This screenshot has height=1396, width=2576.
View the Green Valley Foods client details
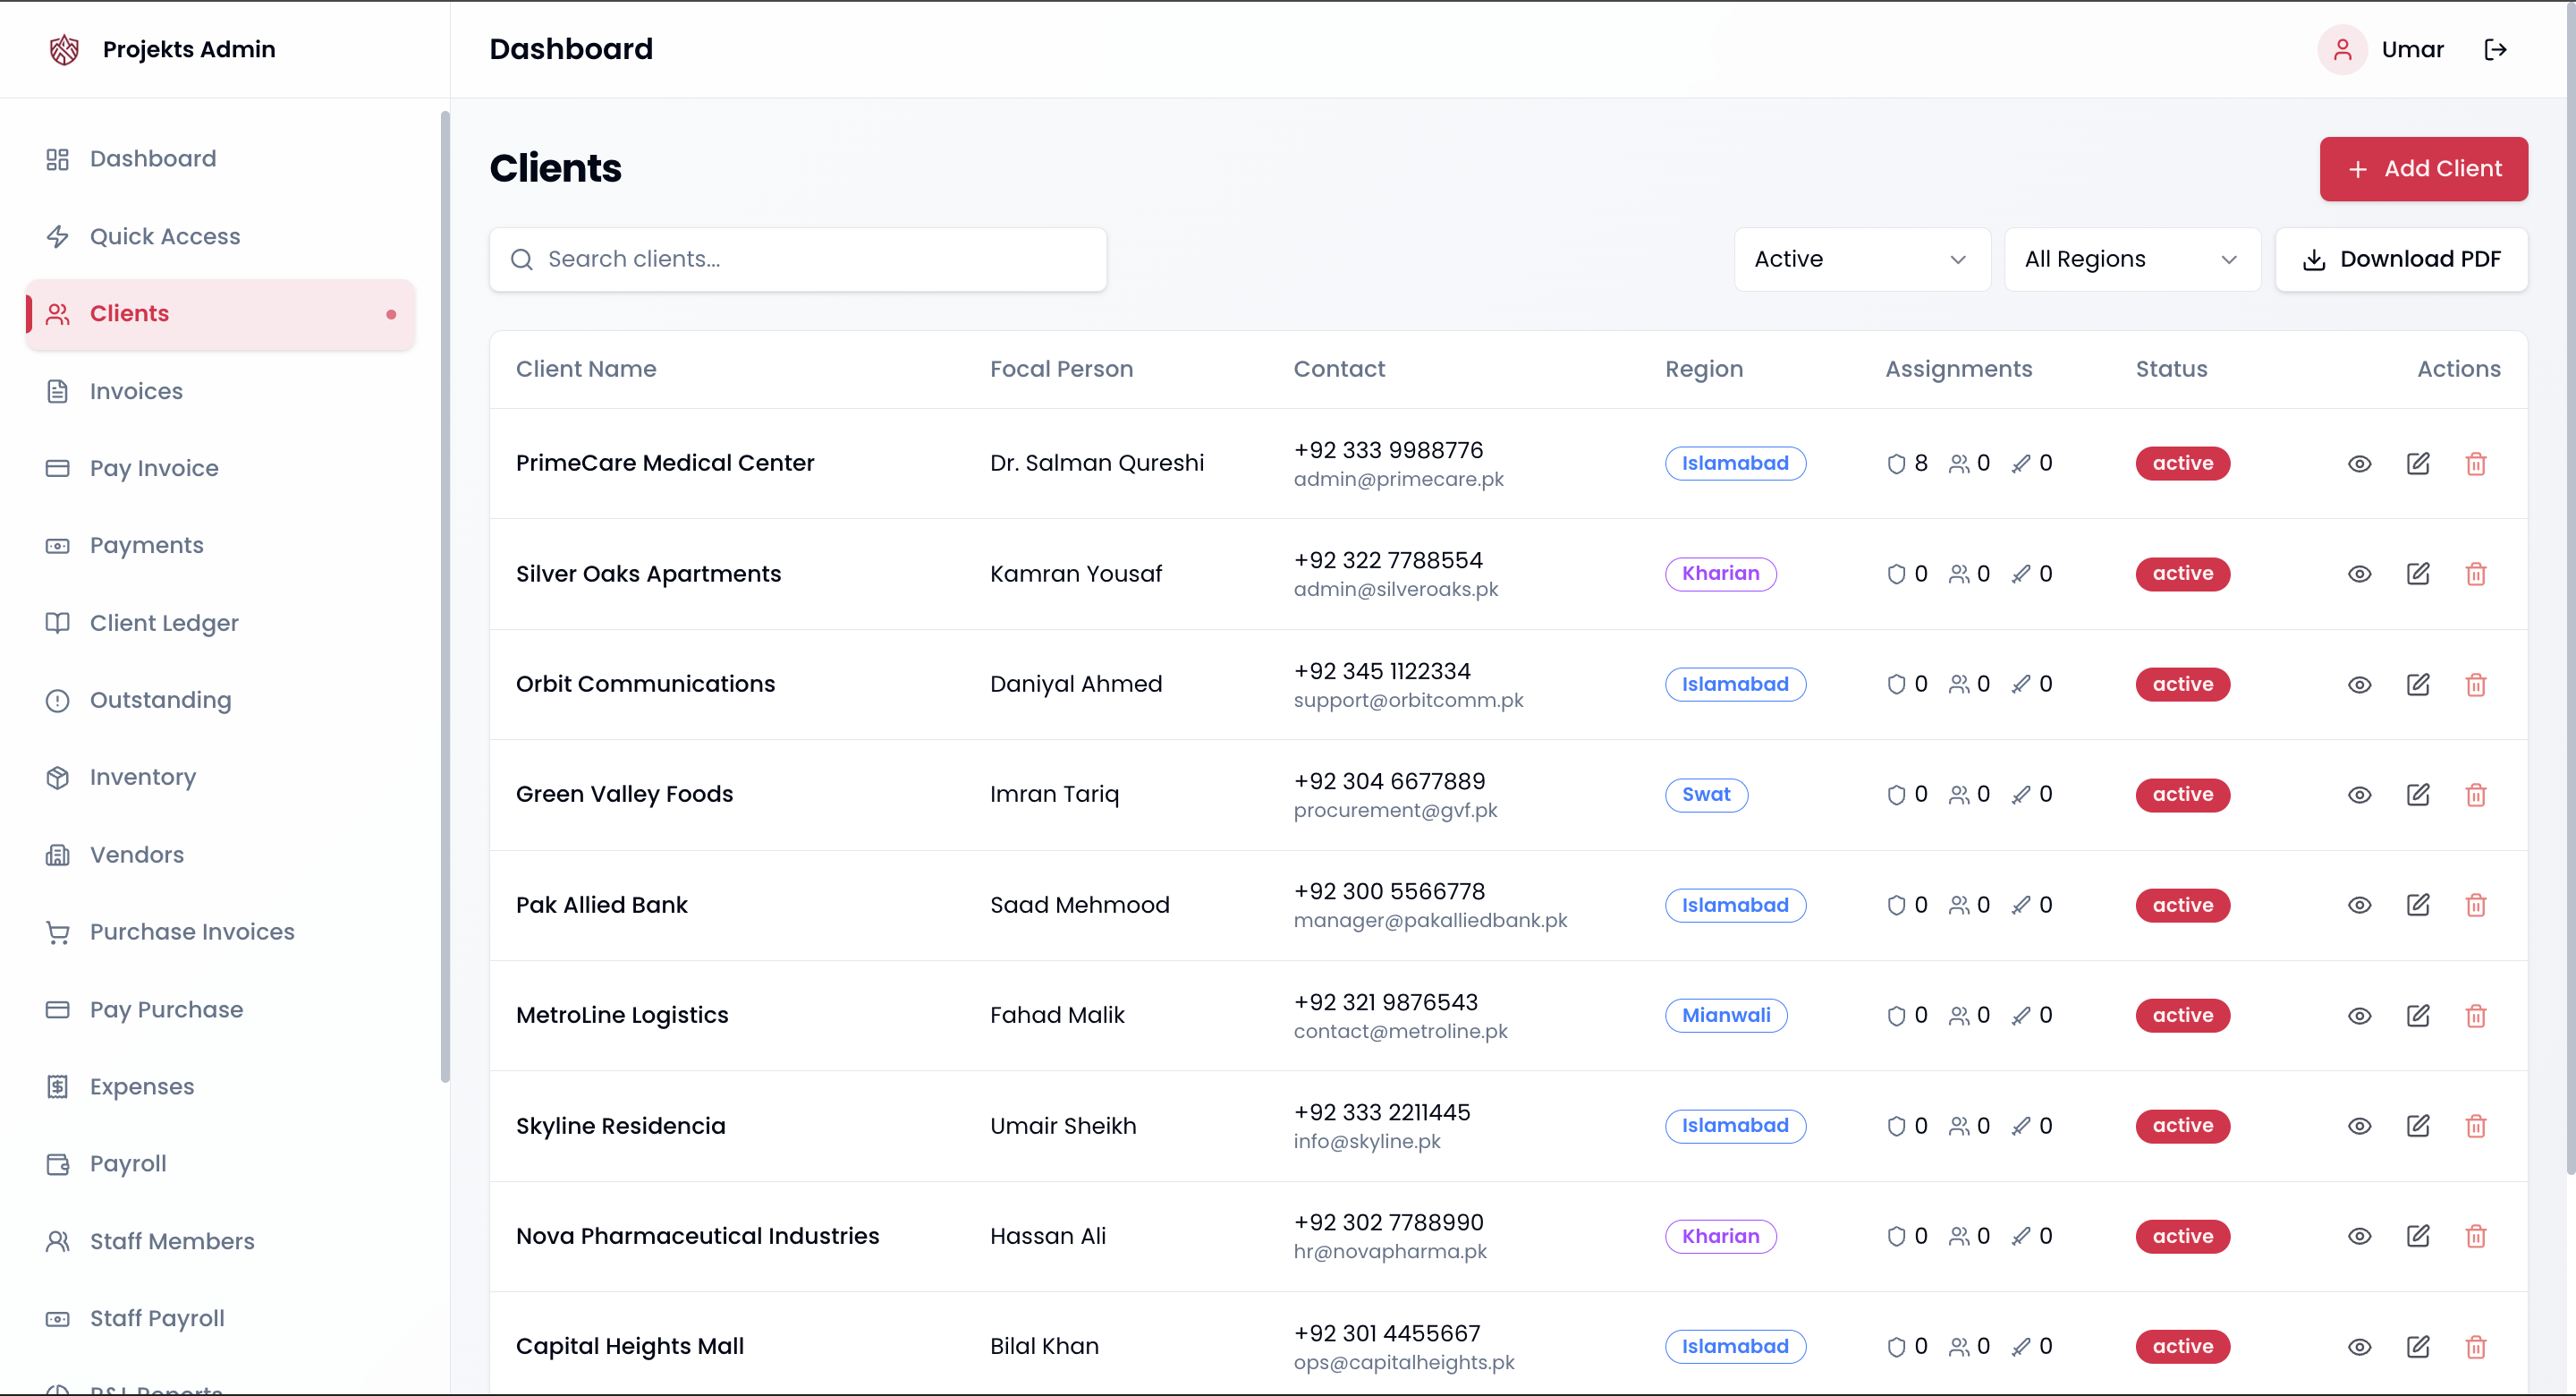point(2360,795)
